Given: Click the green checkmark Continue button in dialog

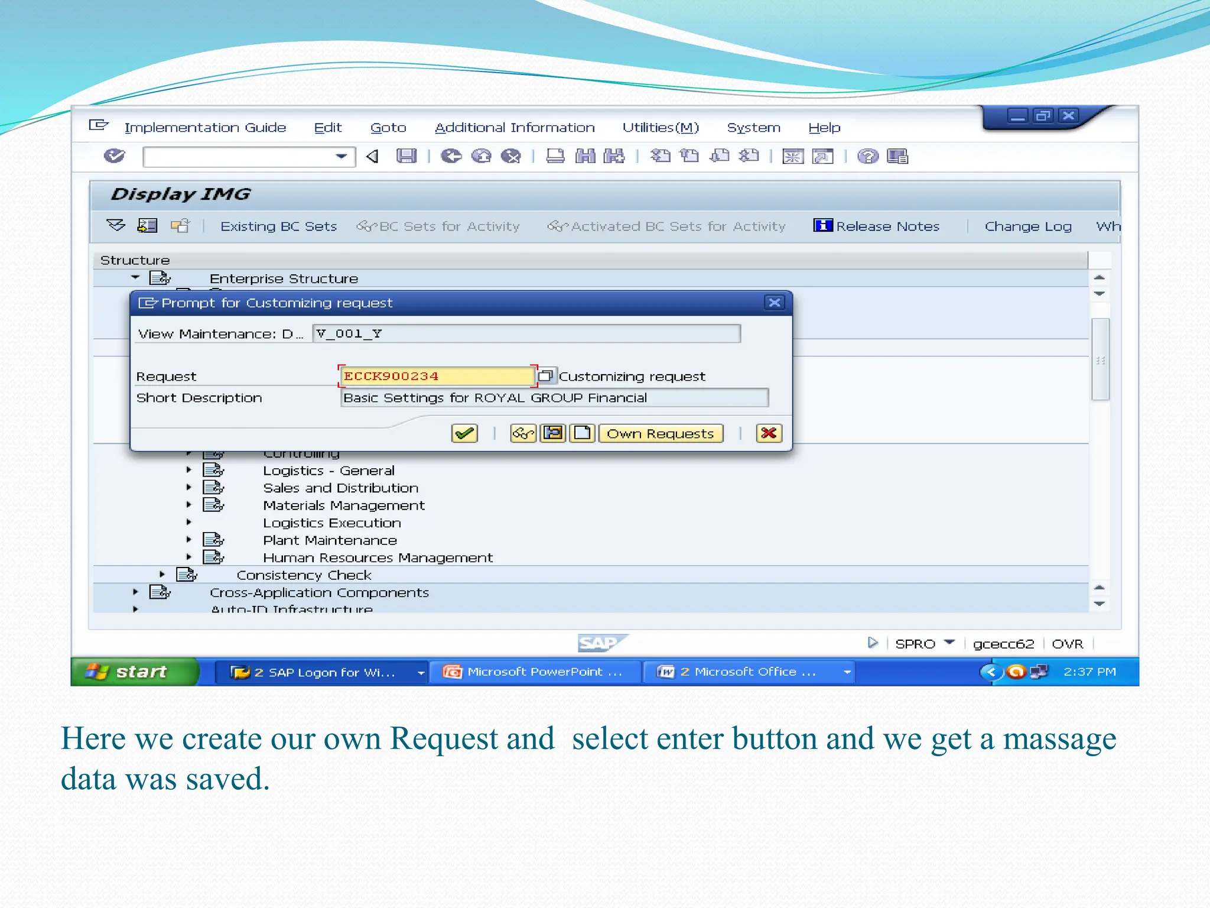Looking at the screenshot, I should click(464, 433).
